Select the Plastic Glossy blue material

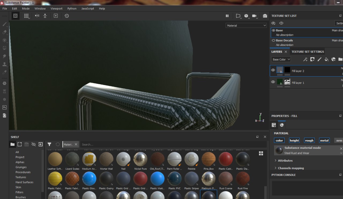click(x=89, y=179)
